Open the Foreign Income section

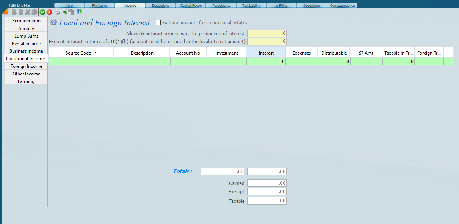26,66
